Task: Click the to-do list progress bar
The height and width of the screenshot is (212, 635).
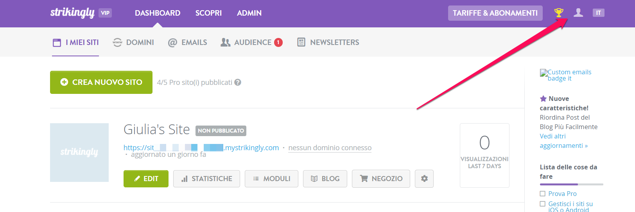Action: click(571, 184)
